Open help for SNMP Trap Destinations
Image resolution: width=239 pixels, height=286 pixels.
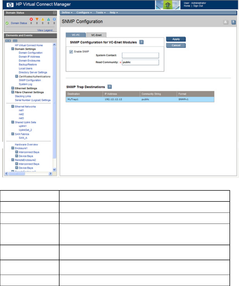[109, 87]
